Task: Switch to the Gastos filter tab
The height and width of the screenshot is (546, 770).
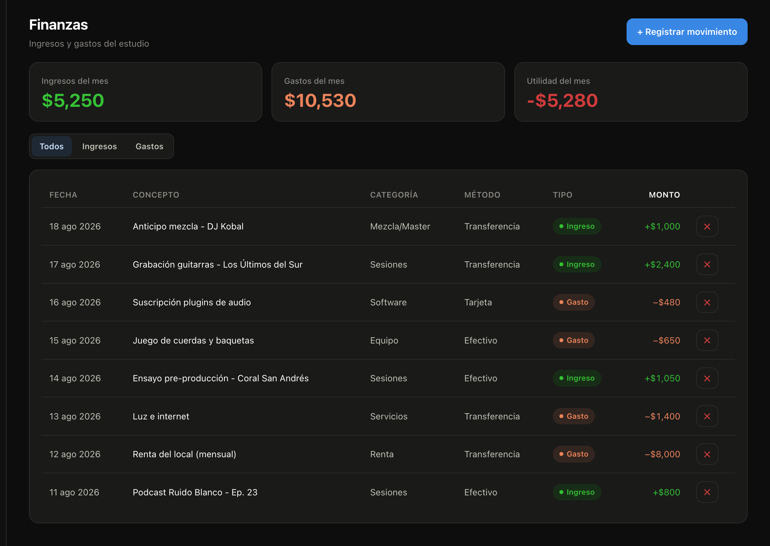Action: point(149,146)
